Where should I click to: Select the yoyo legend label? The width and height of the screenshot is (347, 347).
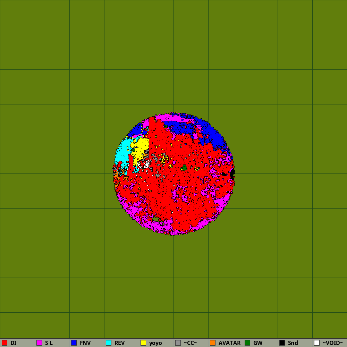(155, 343)
